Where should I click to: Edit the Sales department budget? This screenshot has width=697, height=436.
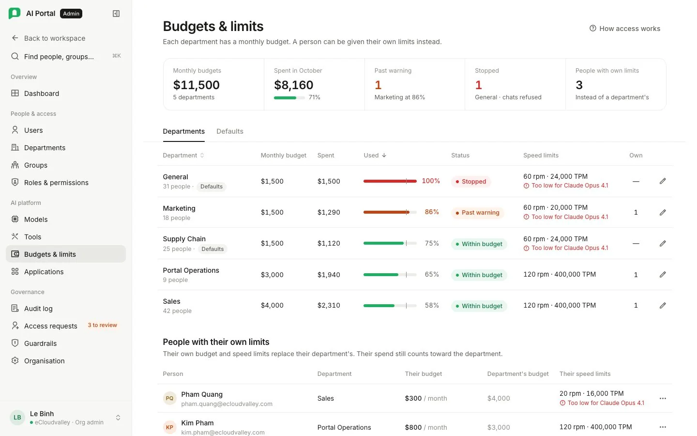663,306
